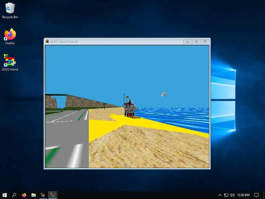Open the volume tray icon

pyautogui.click(x=232, y=195)
